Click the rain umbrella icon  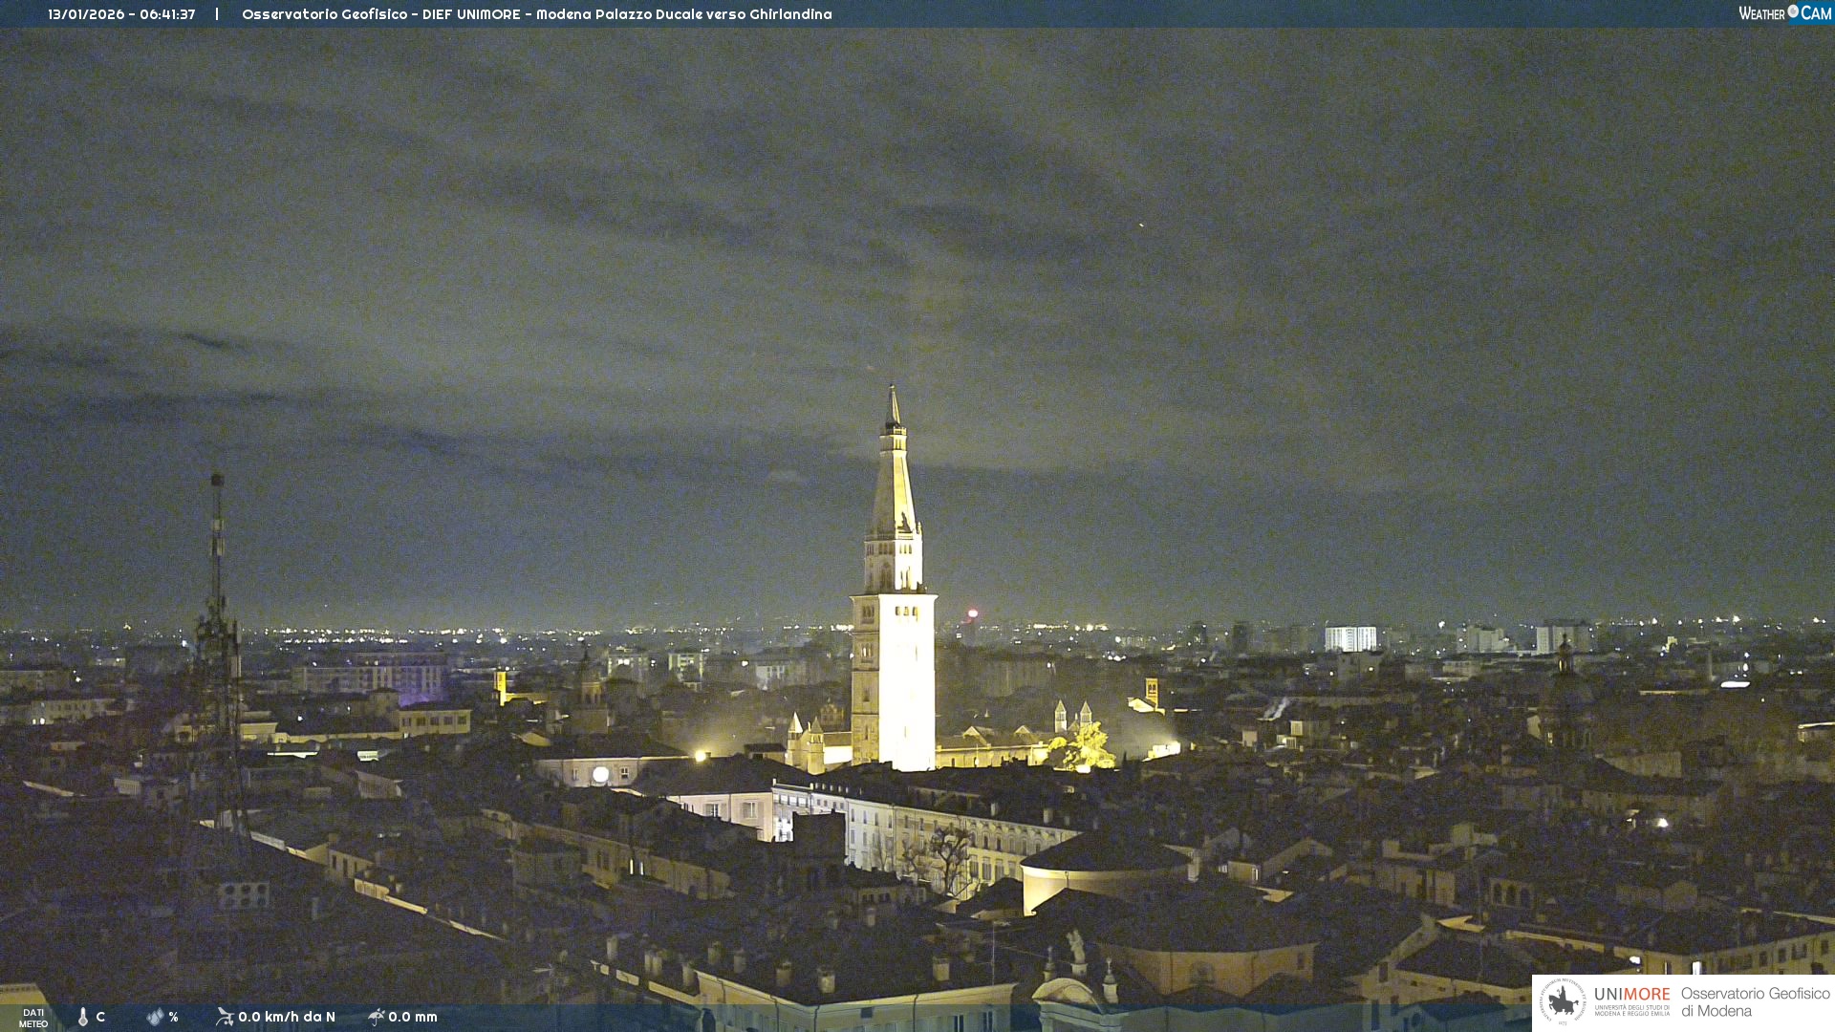(x=376, y=1017)
